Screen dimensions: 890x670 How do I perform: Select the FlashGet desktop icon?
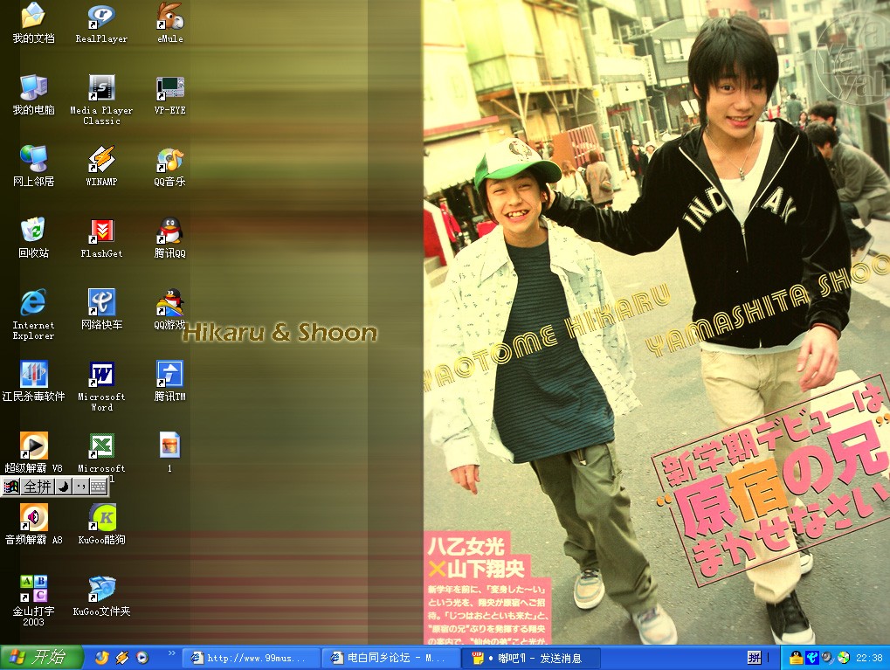point(101,231)
